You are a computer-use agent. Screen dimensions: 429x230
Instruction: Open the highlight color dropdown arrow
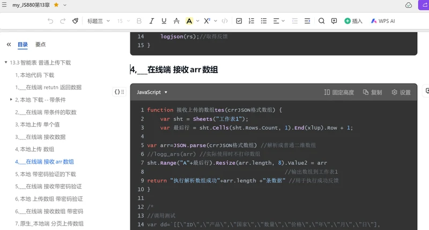tap(198, 21)
